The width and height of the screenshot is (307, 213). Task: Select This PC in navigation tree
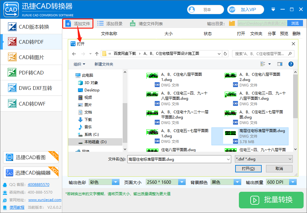coord(84,75)
